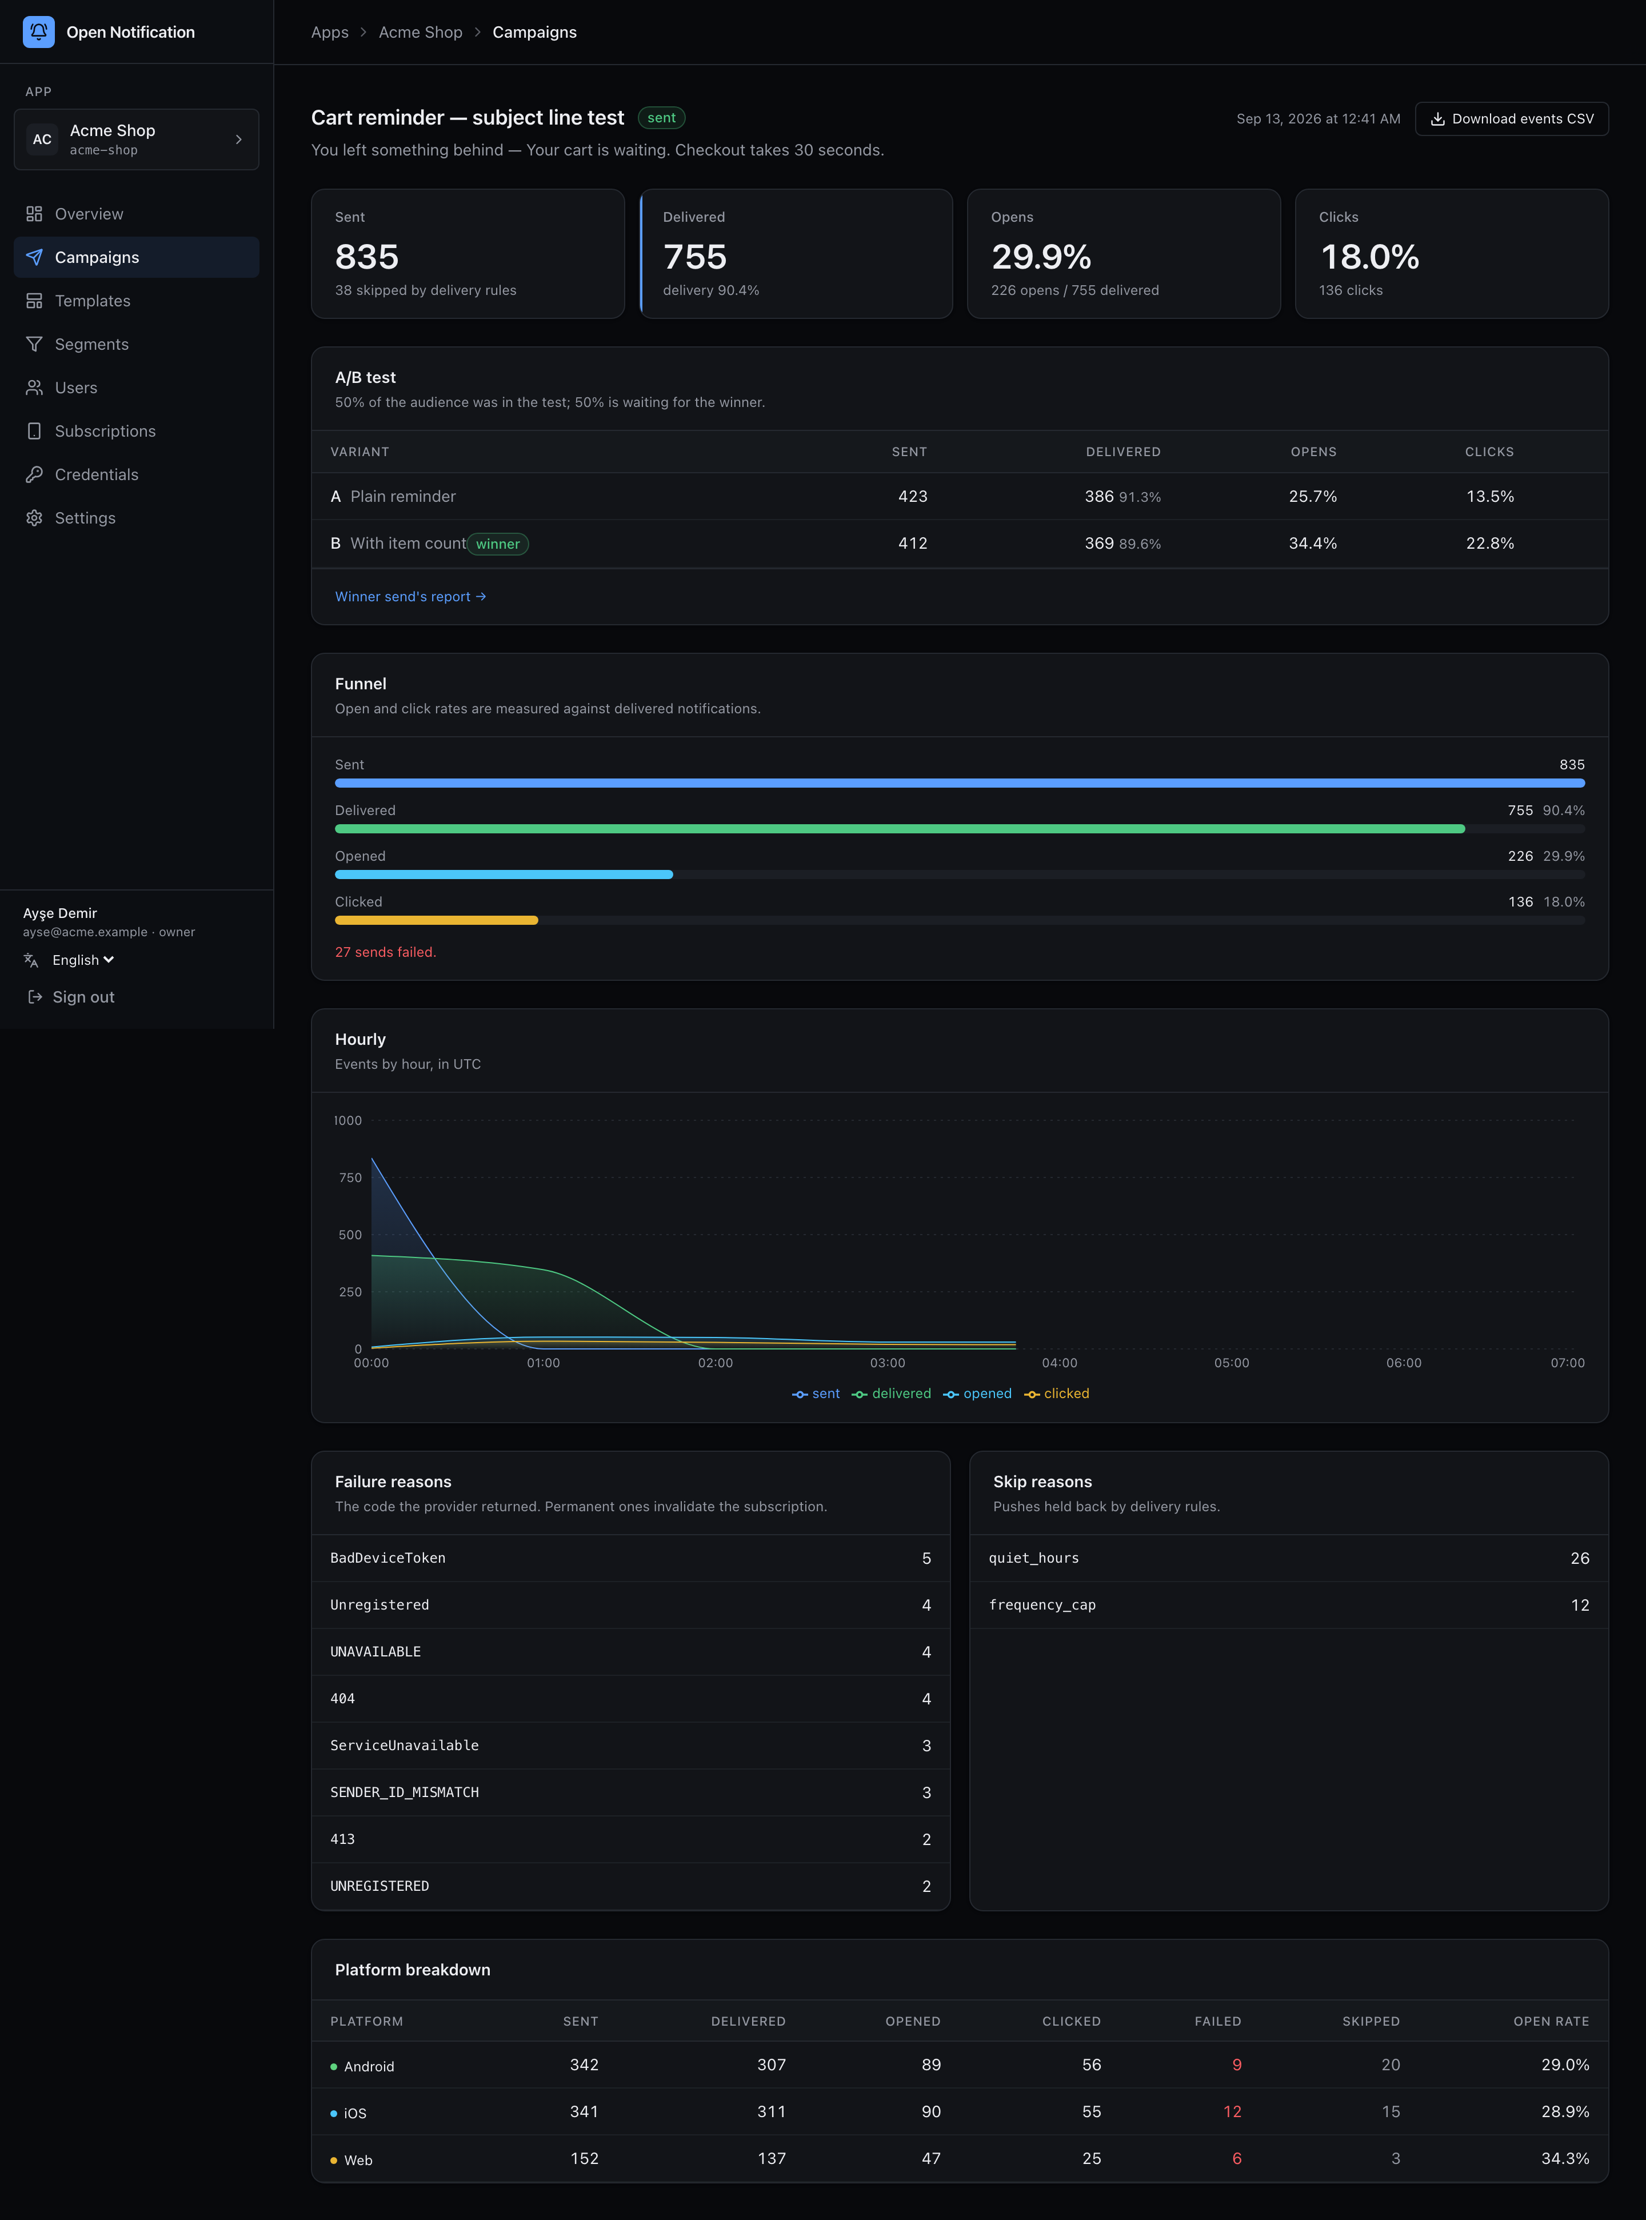The height and width of the screenshot is (2220, 1646).
Task: Click the Opens 29.9% stat card
Action: [1124, 254]
